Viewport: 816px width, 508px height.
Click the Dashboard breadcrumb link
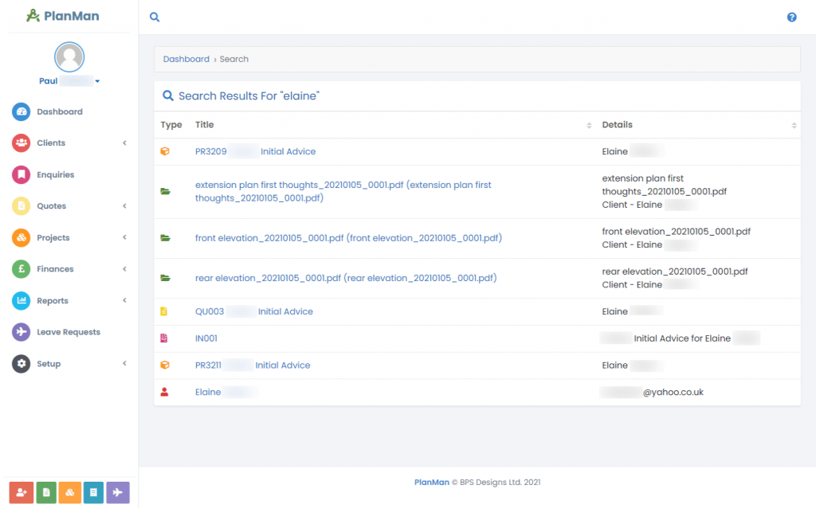[186, 59]
